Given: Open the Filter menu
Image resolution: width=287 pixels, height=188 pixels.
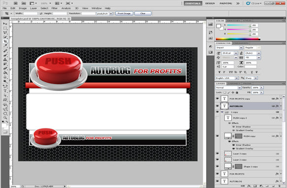Looking at the screenshot, I should [54, 8].
